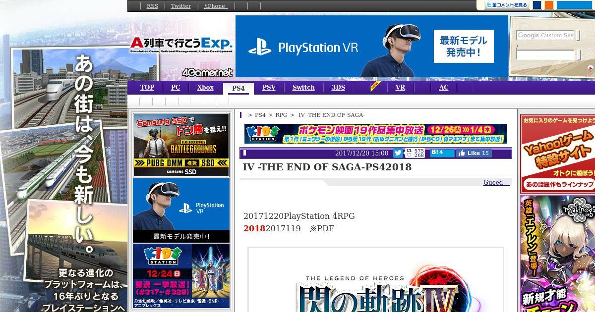Click IV -THE END OF SAGA- breadcrumb
Screen dimensions: 595x312
pyautogui.click(x=332, y=115)
